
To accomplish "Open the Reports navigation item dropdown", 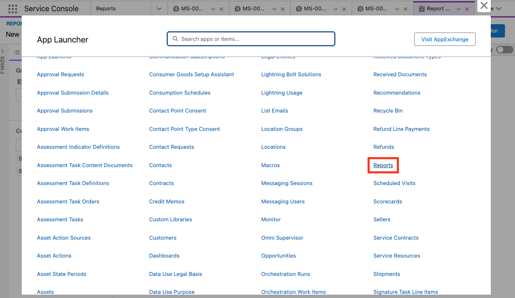I will (x=159, y=9).
